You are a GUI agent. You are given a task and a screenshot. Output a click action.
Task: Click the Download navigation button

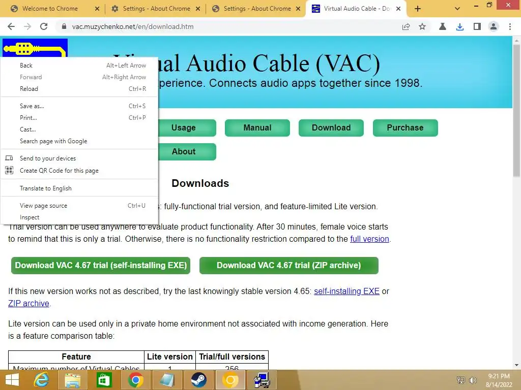pyautogui.click(x=331, y=127)
